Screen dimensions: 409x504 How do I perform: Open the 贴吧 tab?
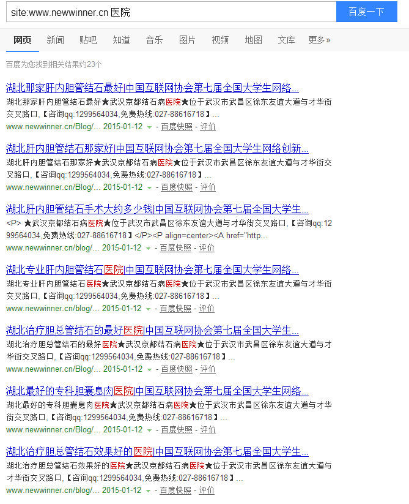pyautogui.click(x=88, y=40)
